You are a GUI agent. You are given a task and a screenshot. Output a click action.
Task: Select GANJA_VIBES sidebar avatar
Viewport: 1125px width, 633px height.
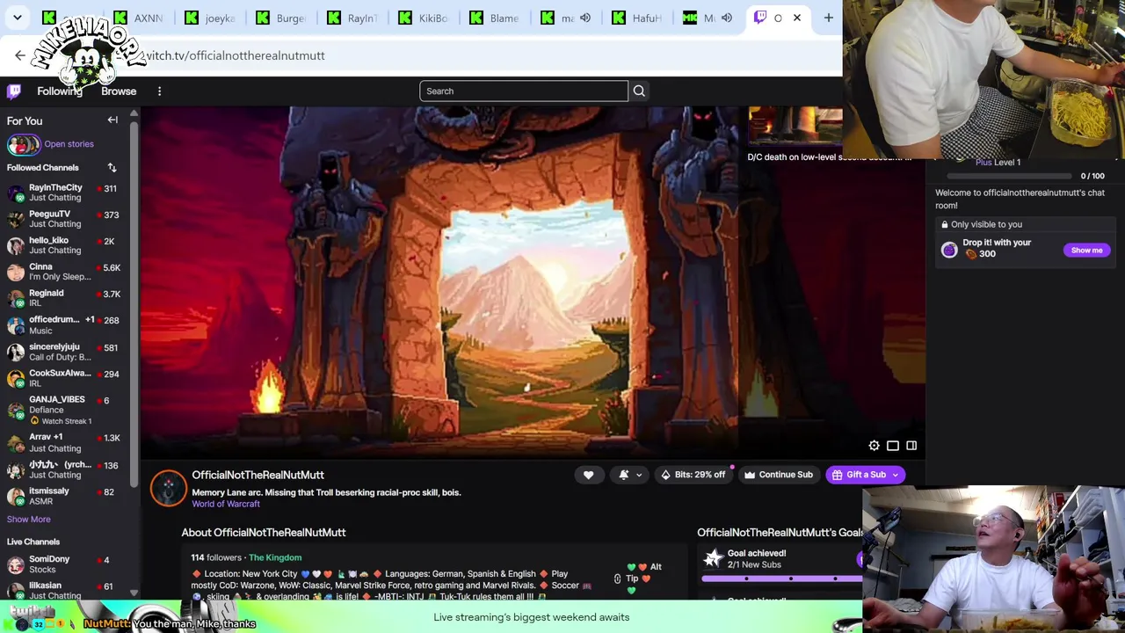point(16,410)
